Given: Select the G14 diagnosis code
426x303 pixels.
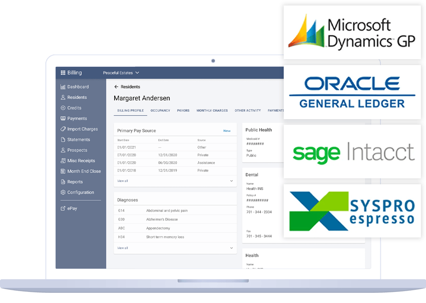Looking at the screenshot, I should pos(121,211).
